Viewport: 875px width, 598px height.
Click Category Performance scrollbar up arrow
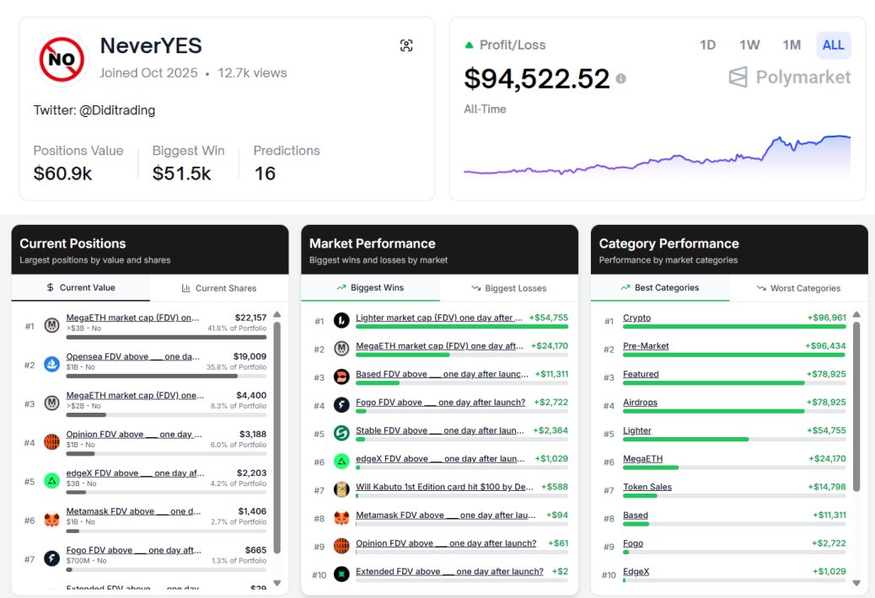click(856, 315)
